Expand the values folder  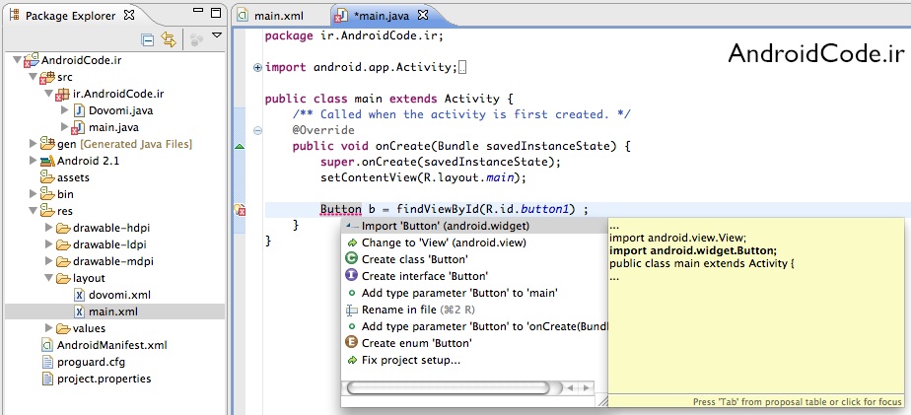pos(47,328)
